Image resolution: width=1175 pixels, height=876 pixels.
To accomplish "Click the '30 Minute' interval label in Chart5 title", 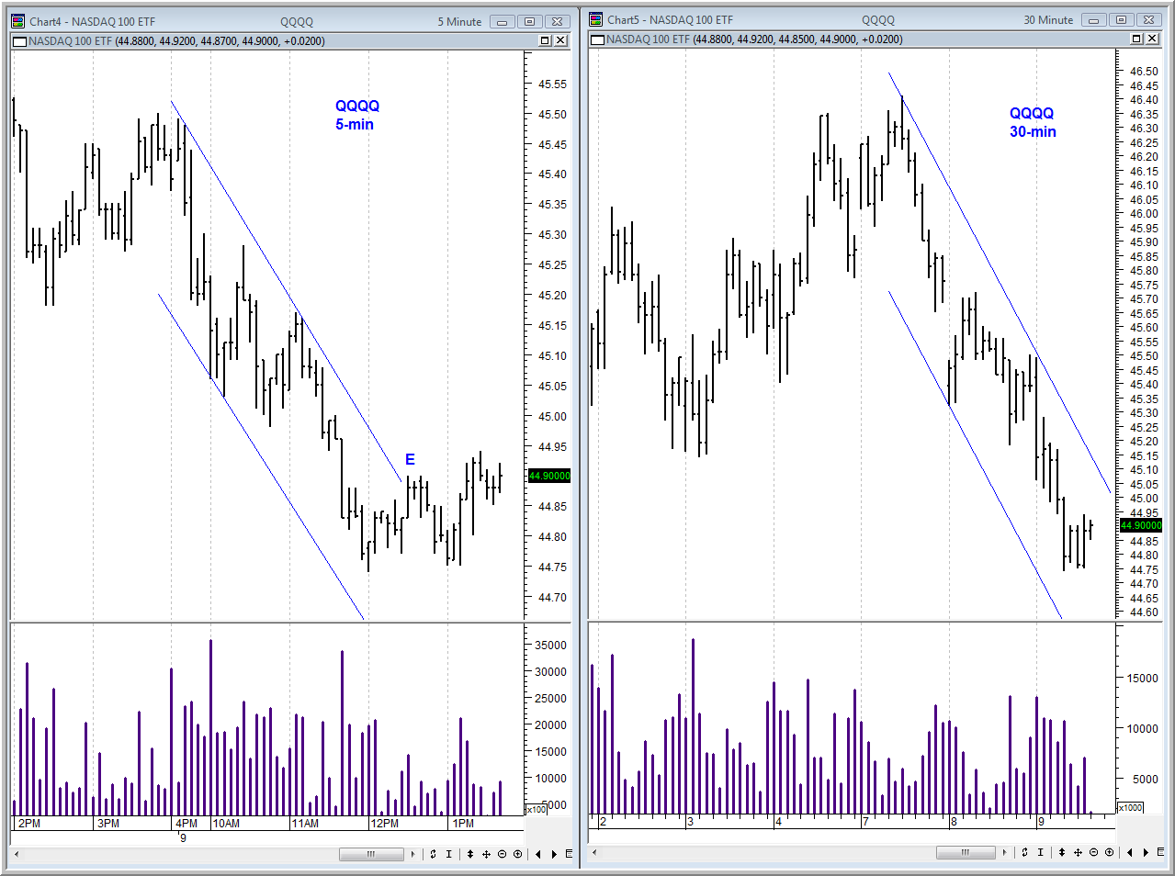I will pos(1048,19).
